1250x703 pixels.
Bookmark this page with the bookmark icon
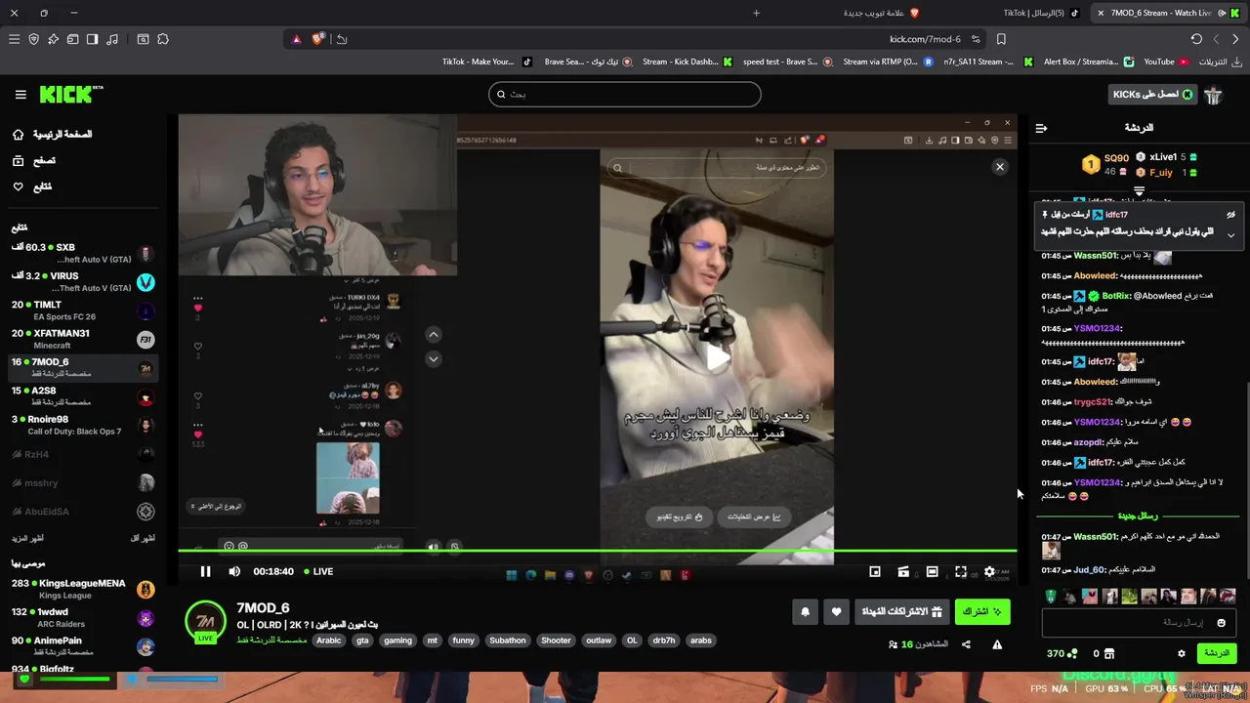point(1001,39)
